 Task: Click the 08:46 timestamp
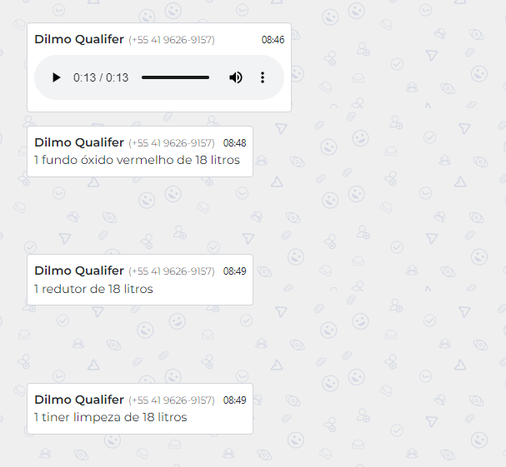tap(273, 40)
